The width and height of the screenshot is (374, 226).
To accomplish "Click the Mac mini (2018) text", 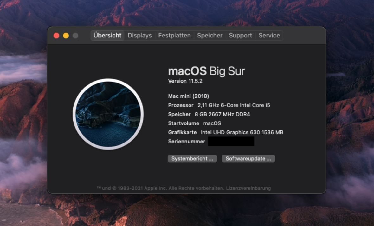I will pyautogui.click(x=189, y=96).
